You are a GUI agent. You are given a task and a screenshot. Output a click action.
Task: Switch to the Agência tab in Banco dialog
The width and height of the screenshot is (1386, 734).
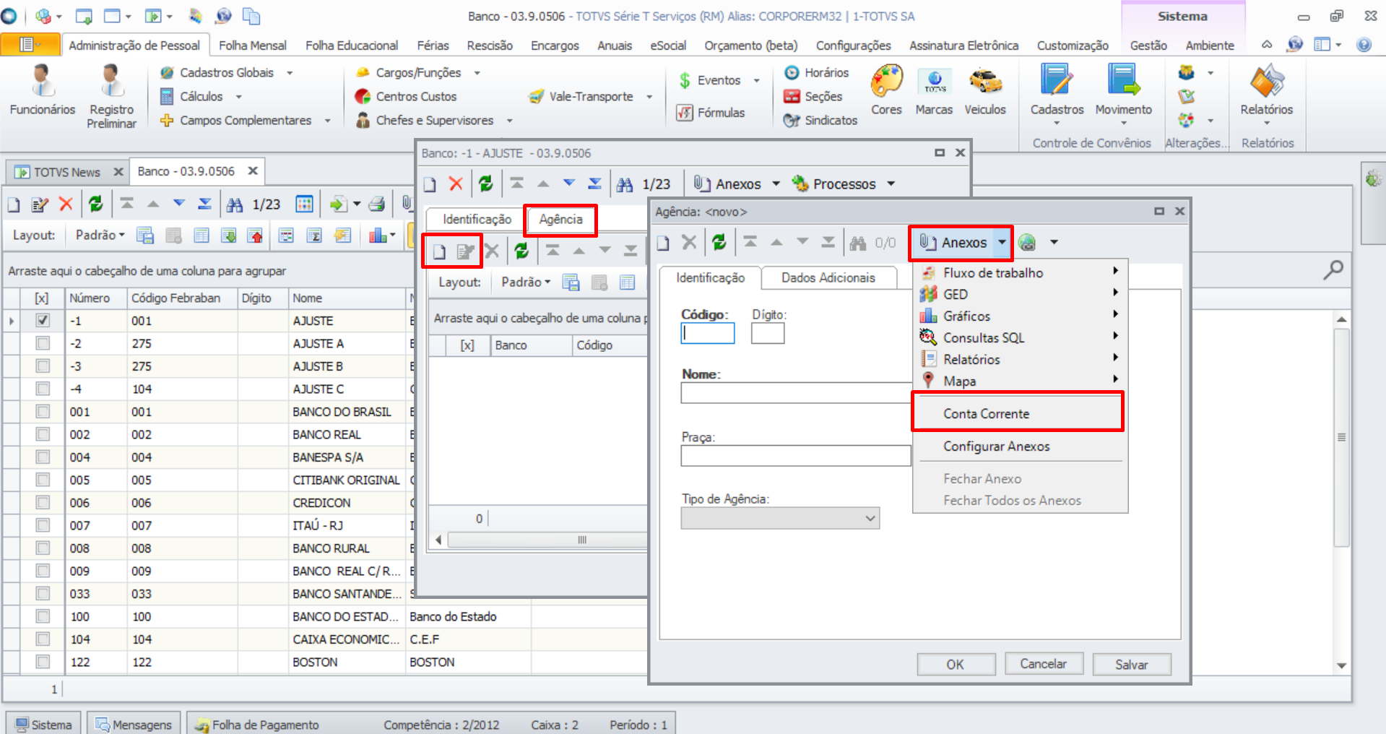click(x=560, y=219)
